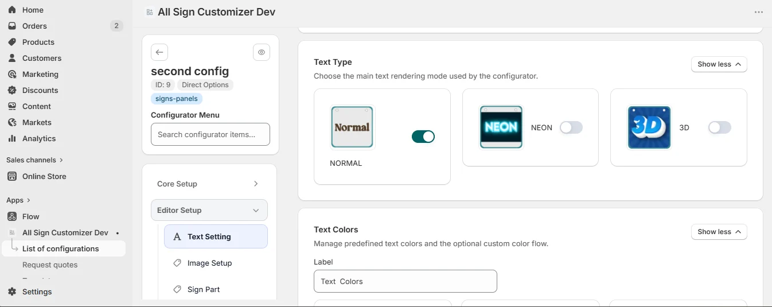This screenshot has height=307, width=772.
Task: Click the ID: 9 badge
Action: pyautogui.click(x=163, y=85)
